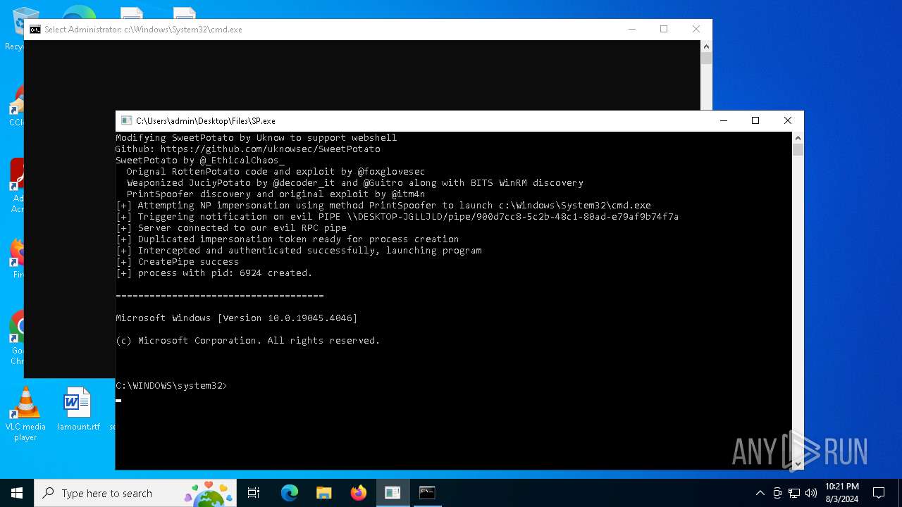Click the 'CreatePipe success' output line

178,262
